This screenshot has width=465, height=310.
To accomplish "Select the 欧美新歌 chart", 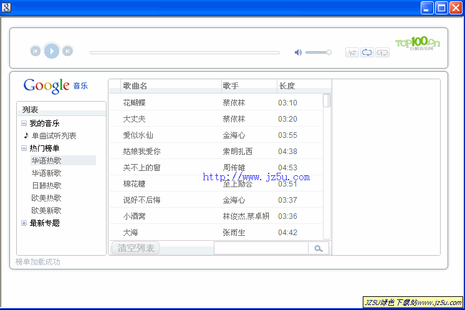I will pos(46,210).
